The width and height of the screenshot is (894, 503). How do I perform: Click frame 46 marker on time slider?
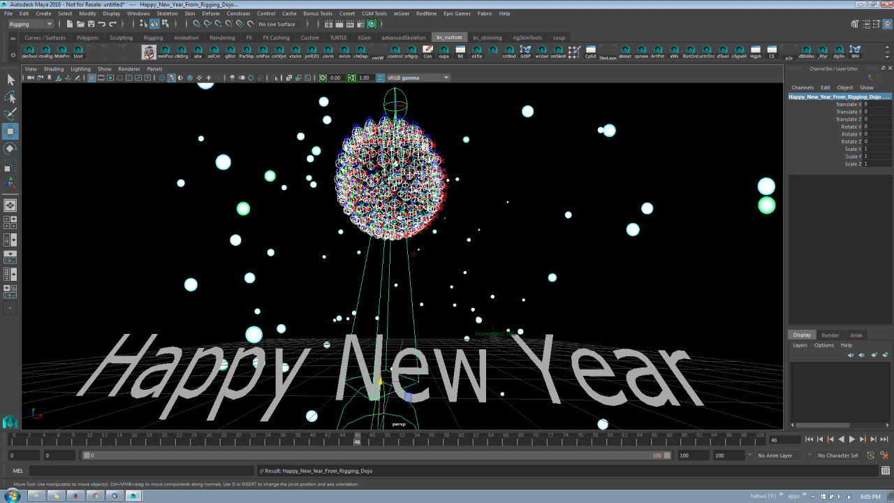(357, 439)
